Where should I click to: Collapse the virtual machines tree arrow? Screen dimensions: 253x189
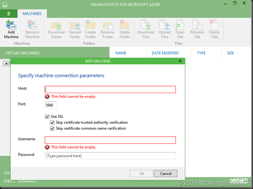[x=6, y=64]
